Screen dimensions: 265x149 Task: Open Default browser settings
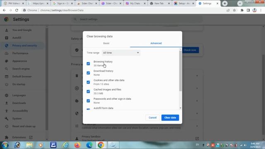pyautogui.click(x=22, y=77)
